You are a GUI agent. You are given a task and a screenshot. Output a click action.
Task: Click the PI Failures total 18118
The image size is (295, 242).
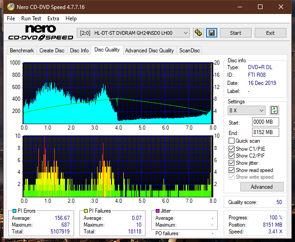click(x=135, y=232)
